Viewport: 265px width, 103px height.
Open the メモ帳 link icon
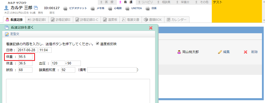click(93, 8)
